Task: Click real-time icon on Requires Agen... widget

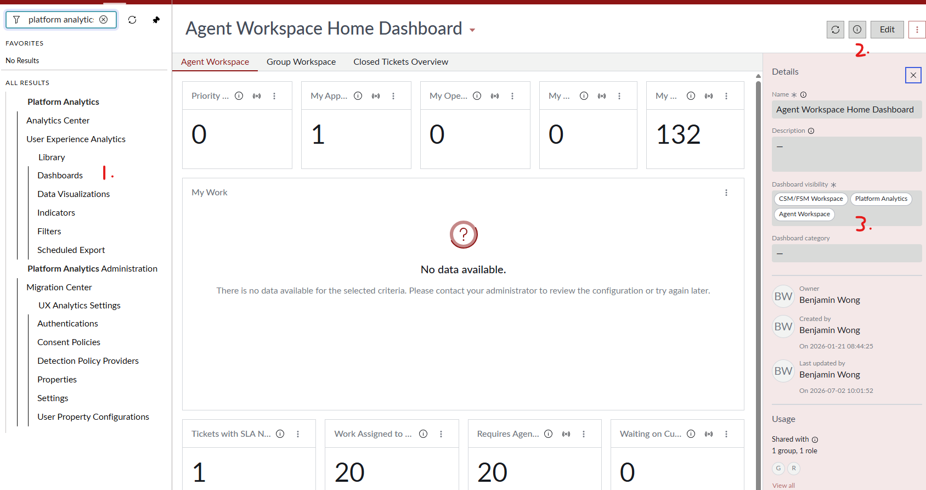Action: pyautogui.click(x=566, y=434)
